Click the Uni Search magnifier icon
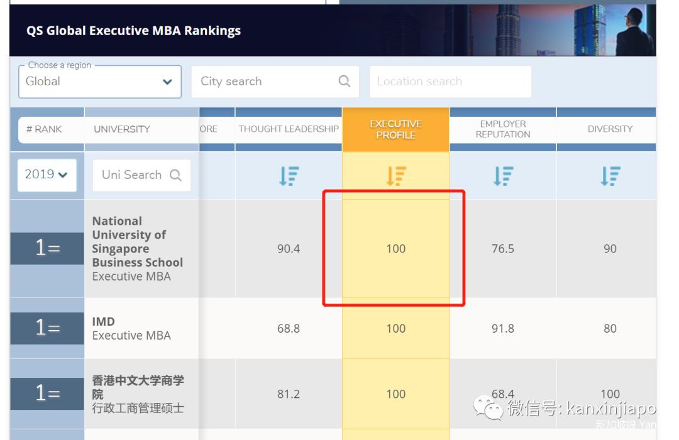The width and height of the screenshot is (679, 440). (175, 175)
